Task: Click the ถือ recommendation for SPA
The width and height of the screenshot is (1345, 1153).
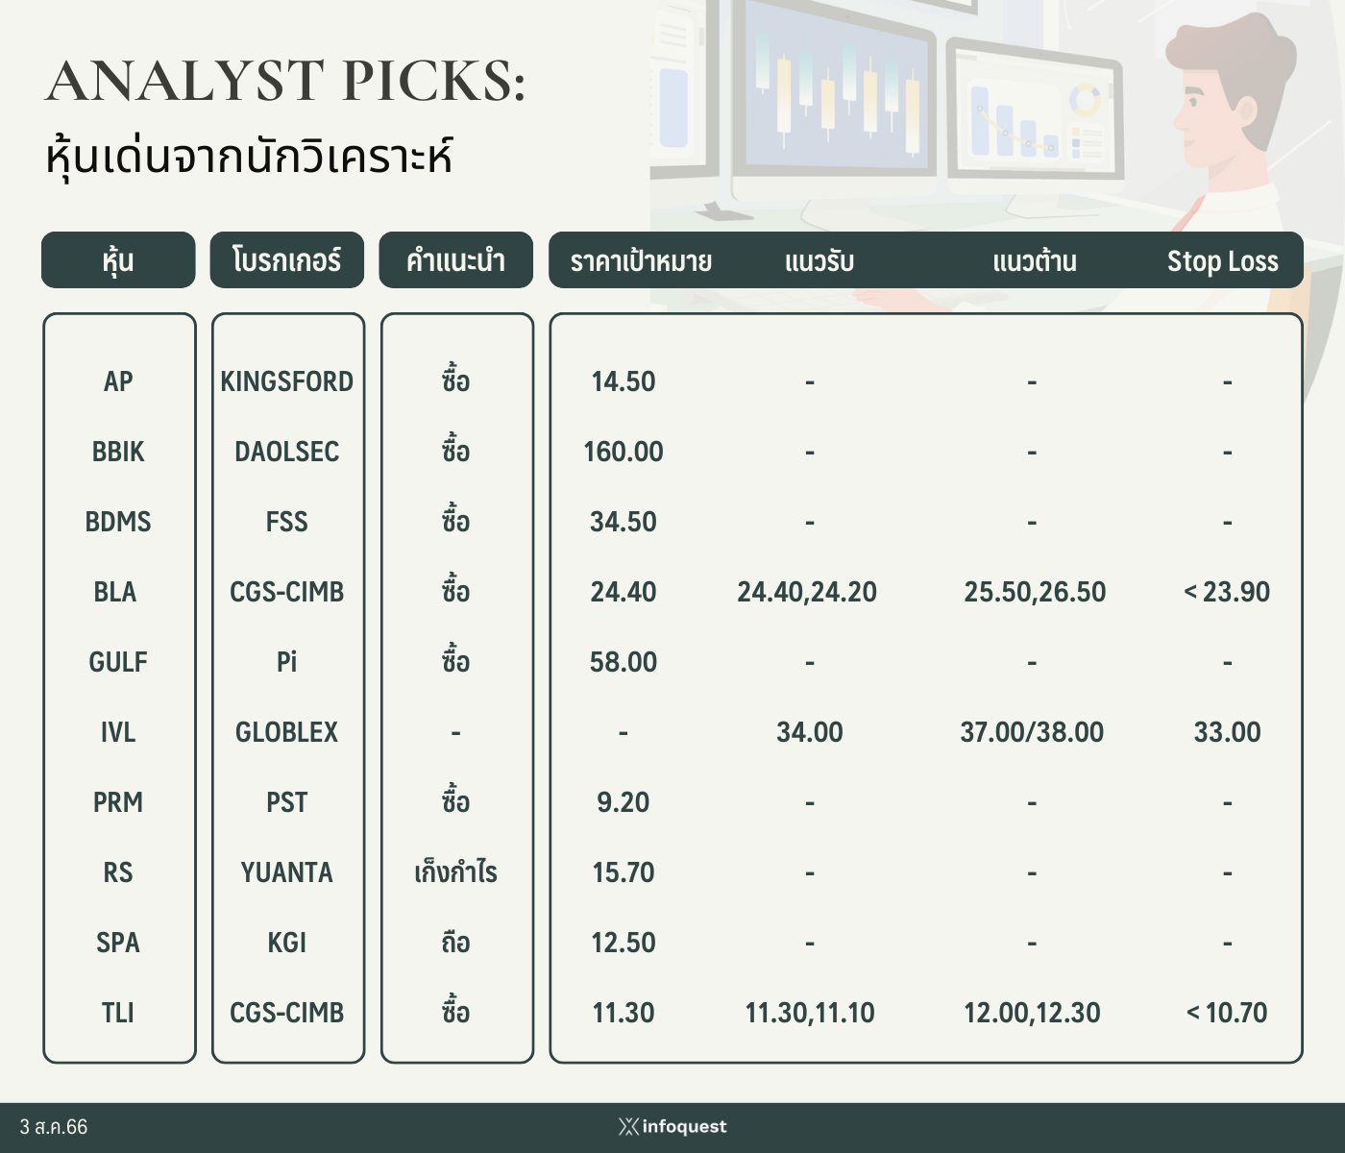Action: [x=456, y=942]
